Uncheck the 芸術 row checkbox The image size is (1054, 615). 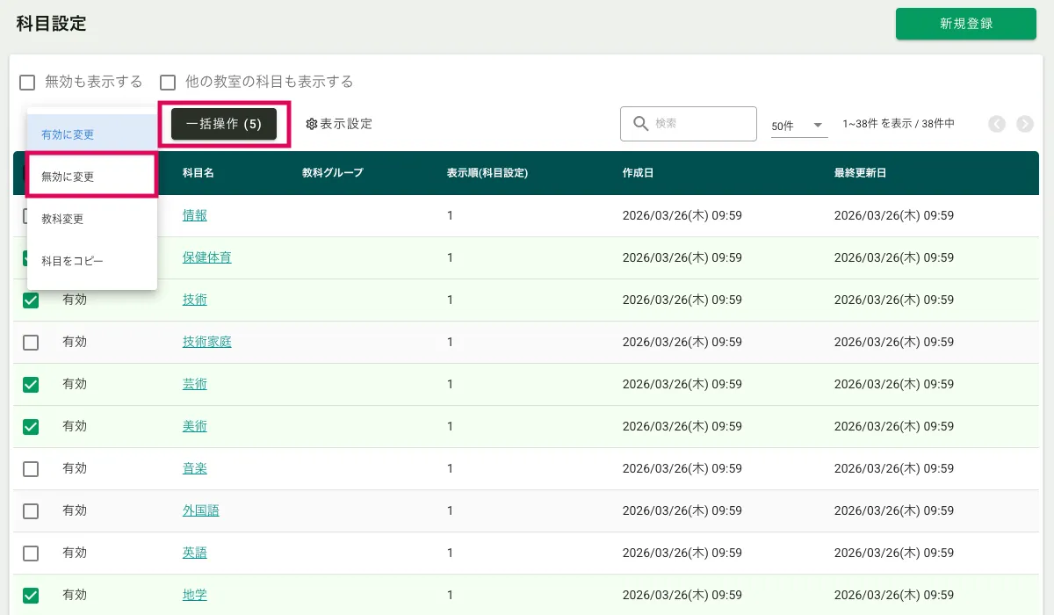(x=31, y=385)
